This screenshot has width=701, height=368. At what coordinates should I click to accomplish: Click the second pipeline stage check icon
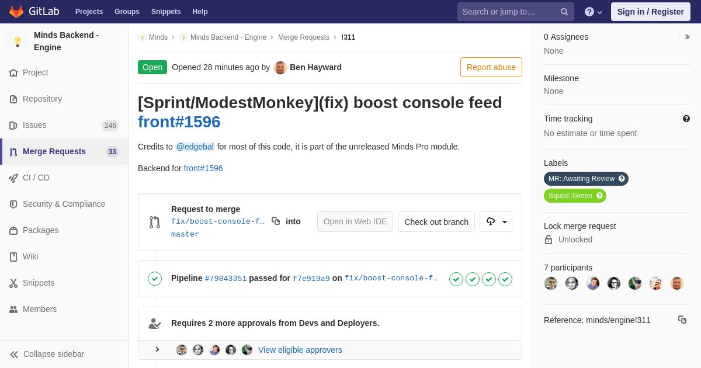pos(473,279)
